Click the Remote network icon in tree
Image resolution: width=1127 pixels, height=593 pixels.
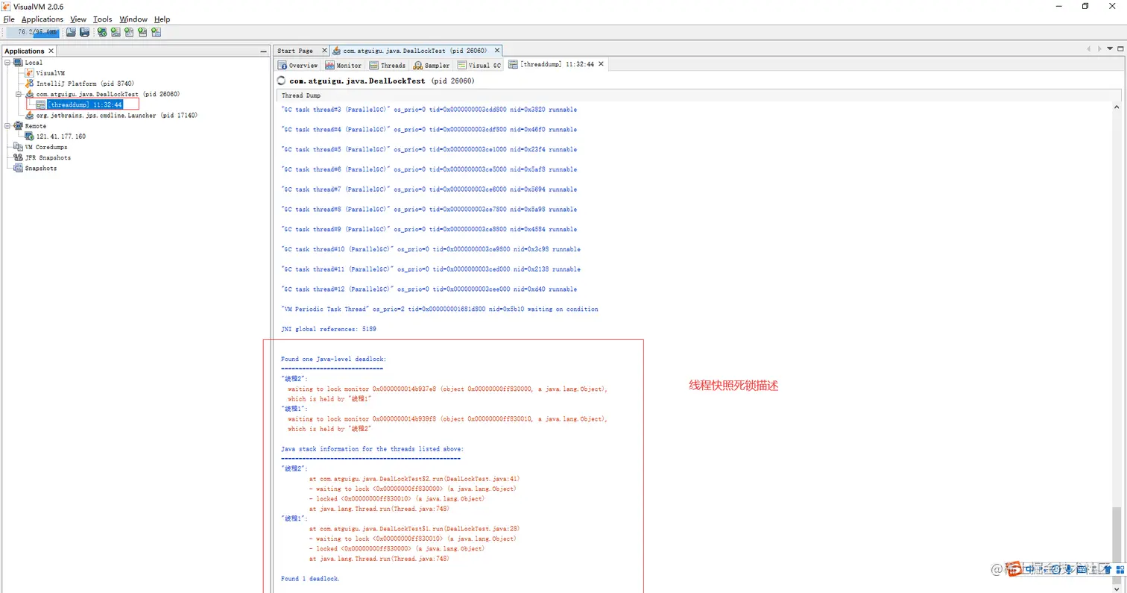tap(19, 126)
